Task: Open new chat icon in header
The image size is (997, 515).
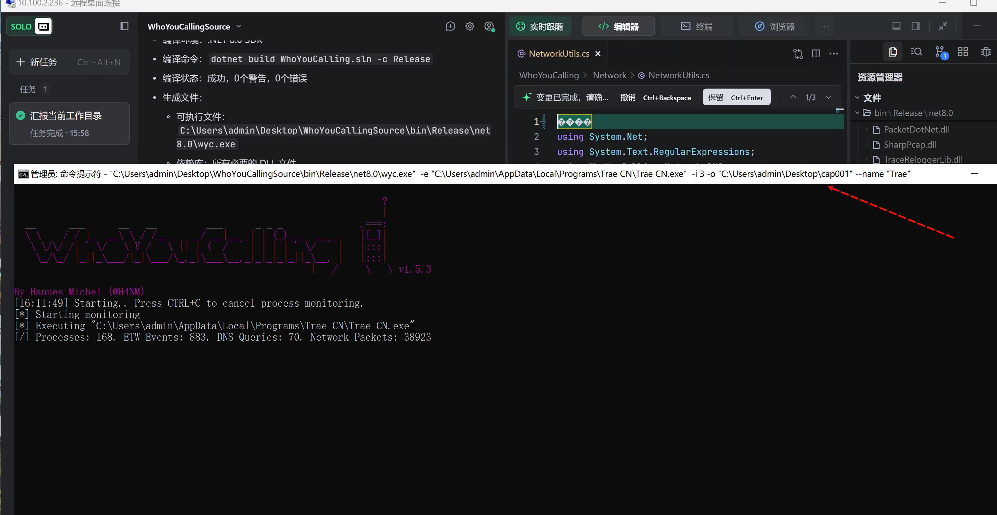Action: pos(450,26)
